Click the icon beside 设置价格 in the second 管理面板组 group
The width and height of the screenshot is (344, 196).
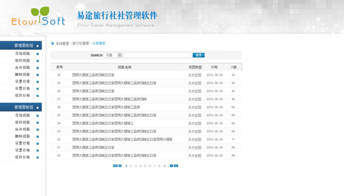(38, 150)
